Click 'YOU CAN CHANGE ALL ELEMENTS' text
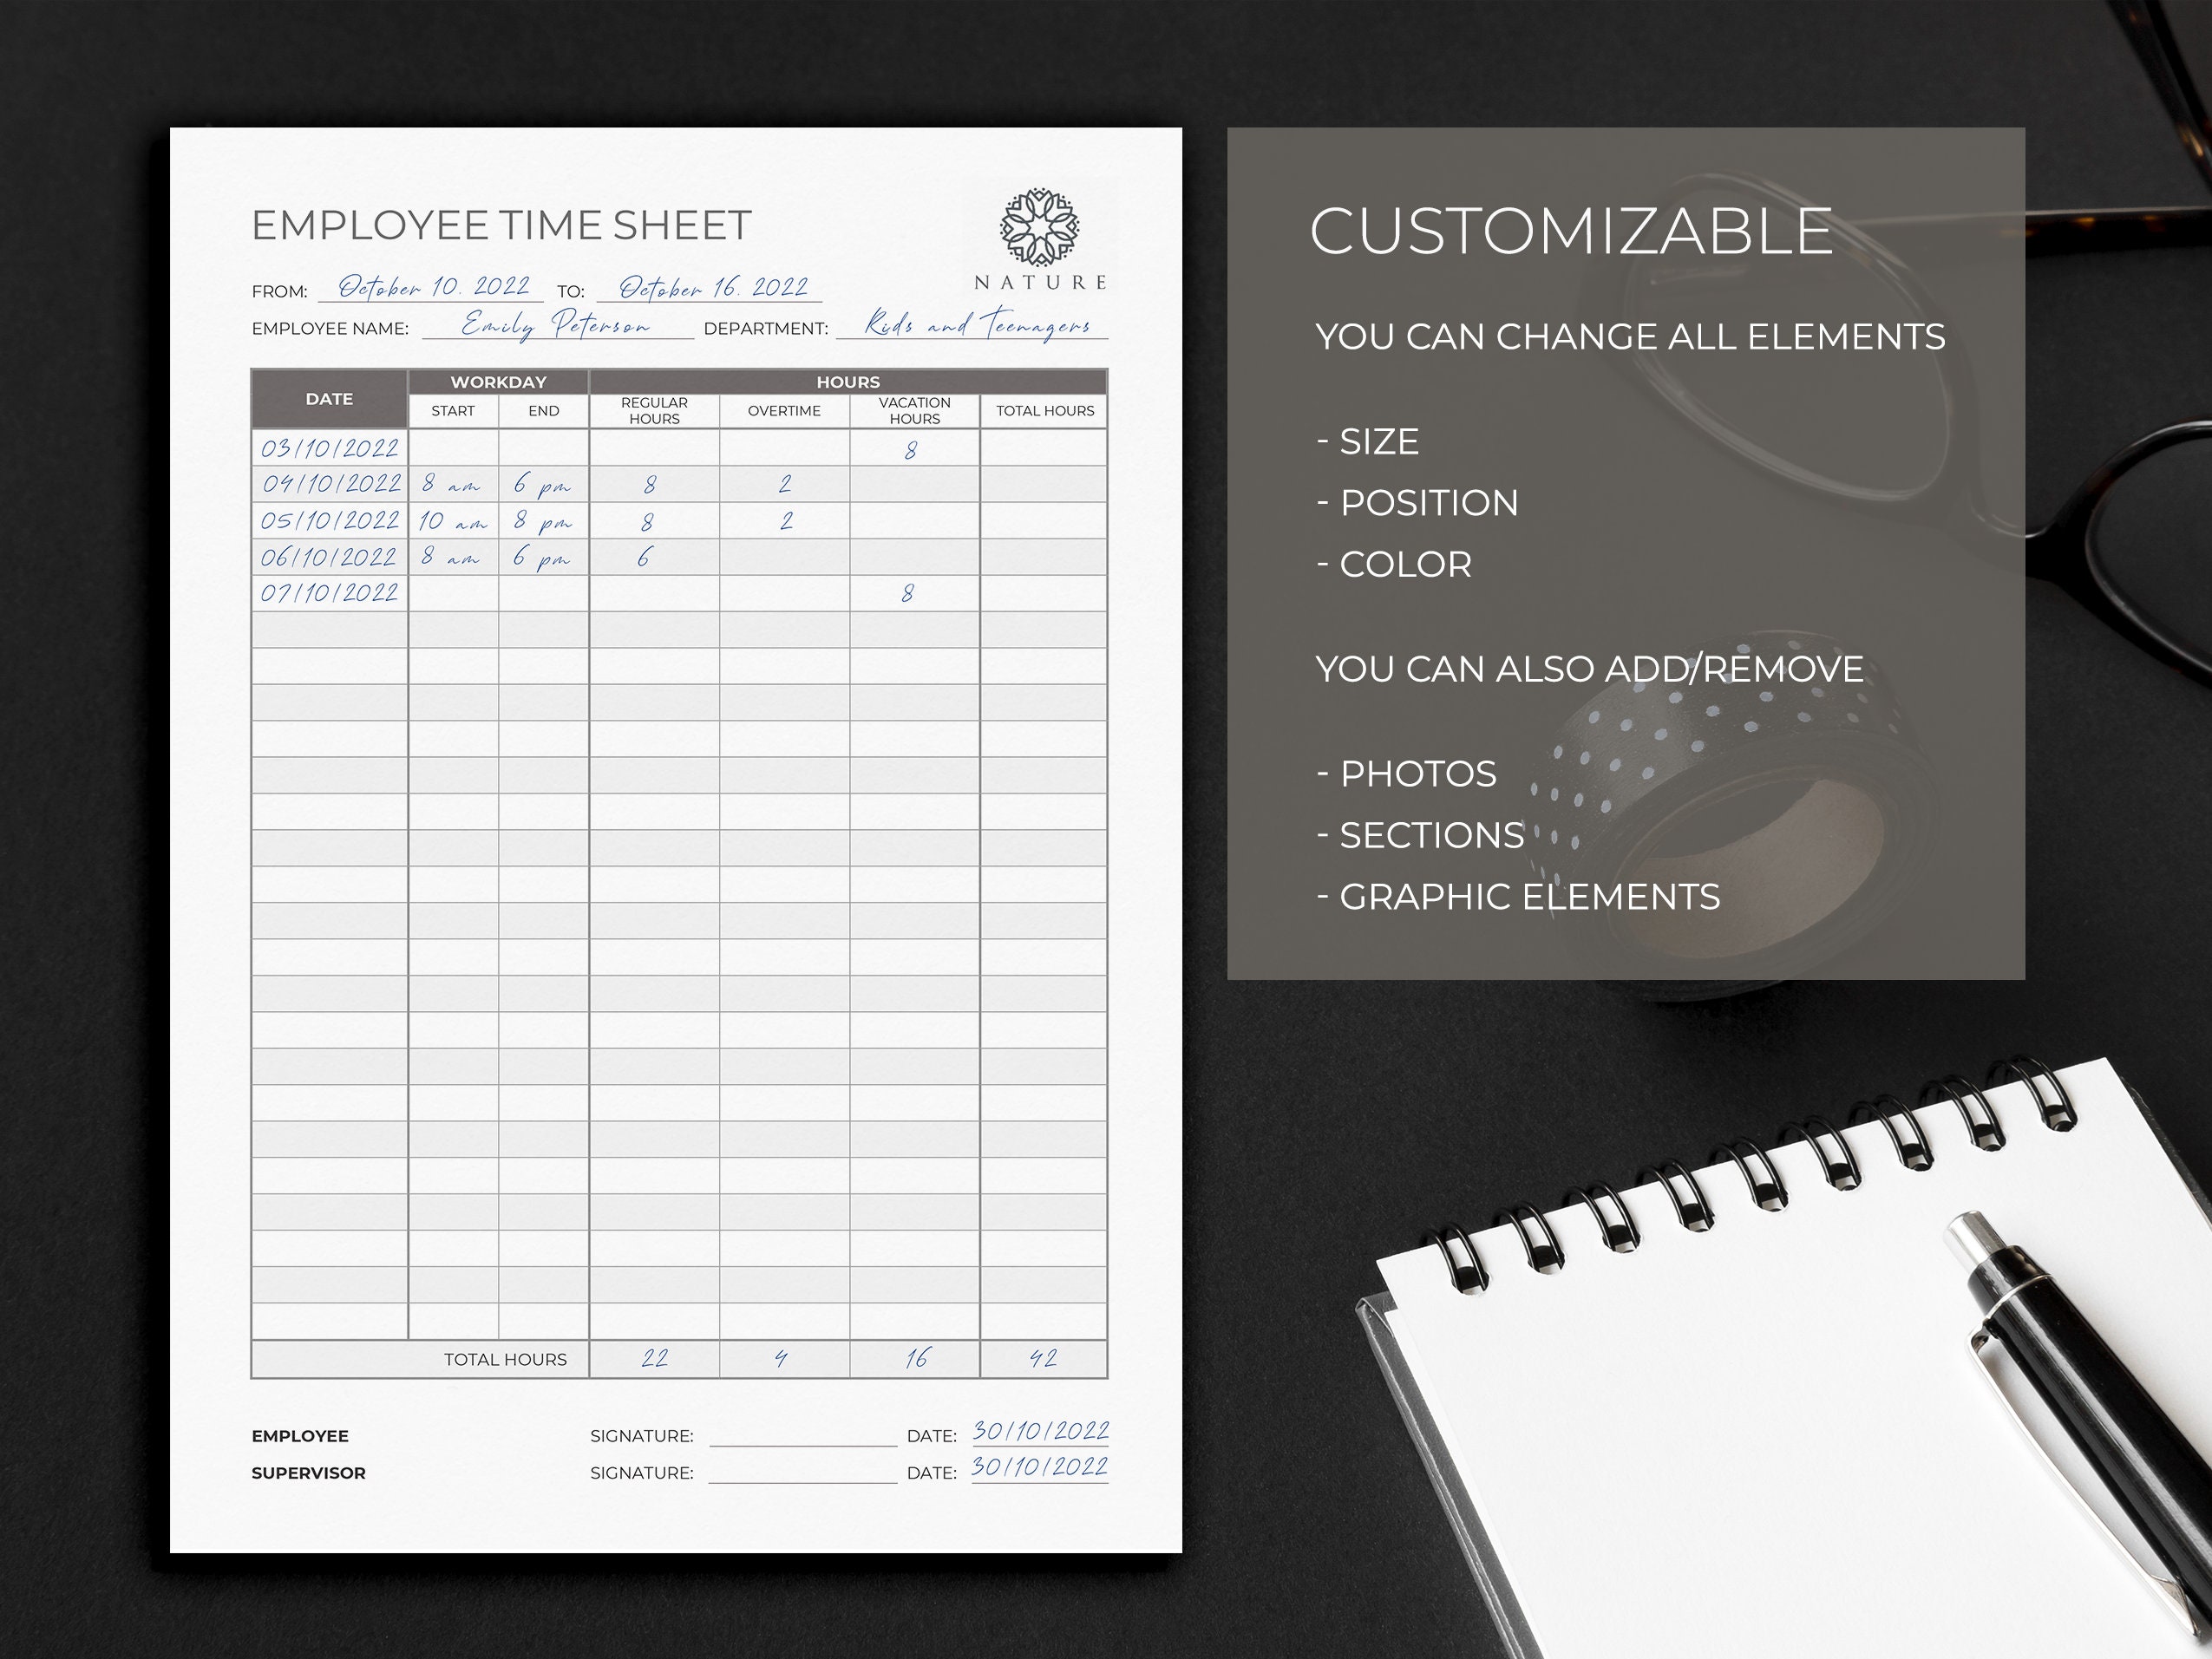The image size is (2212, 1659). [x=1630, y=337]
